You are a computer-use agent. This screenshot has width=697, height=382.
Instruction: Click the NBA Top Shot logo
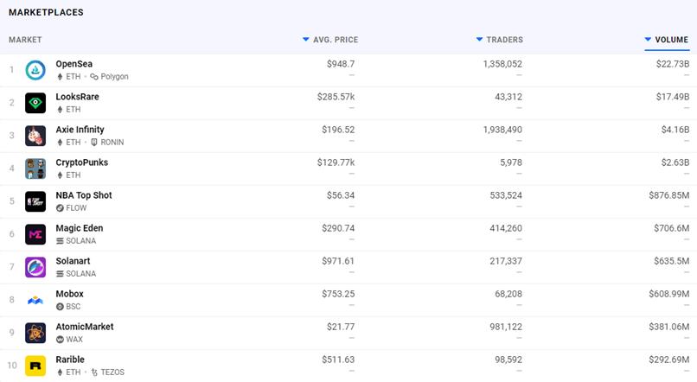35,201
